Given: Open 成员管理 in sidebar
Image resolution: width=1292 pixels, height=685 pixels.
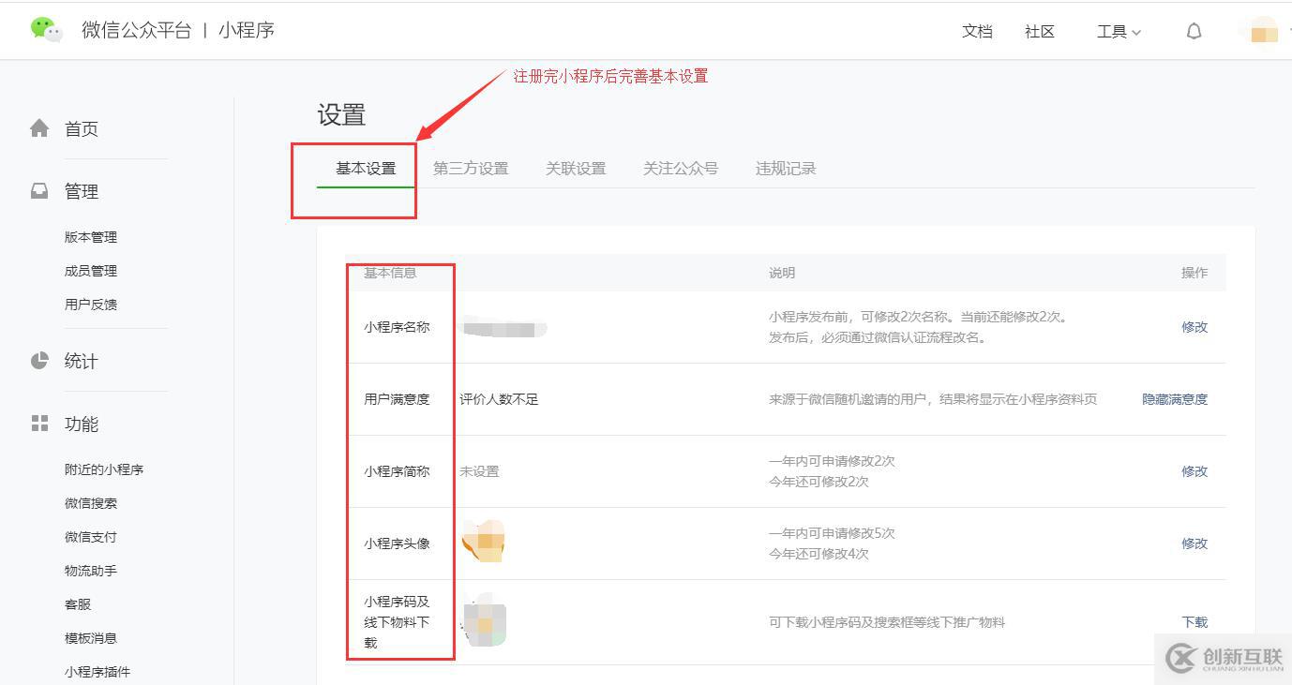Looking at the screenshot, I should pyautogui.click(x=91, y=271).
